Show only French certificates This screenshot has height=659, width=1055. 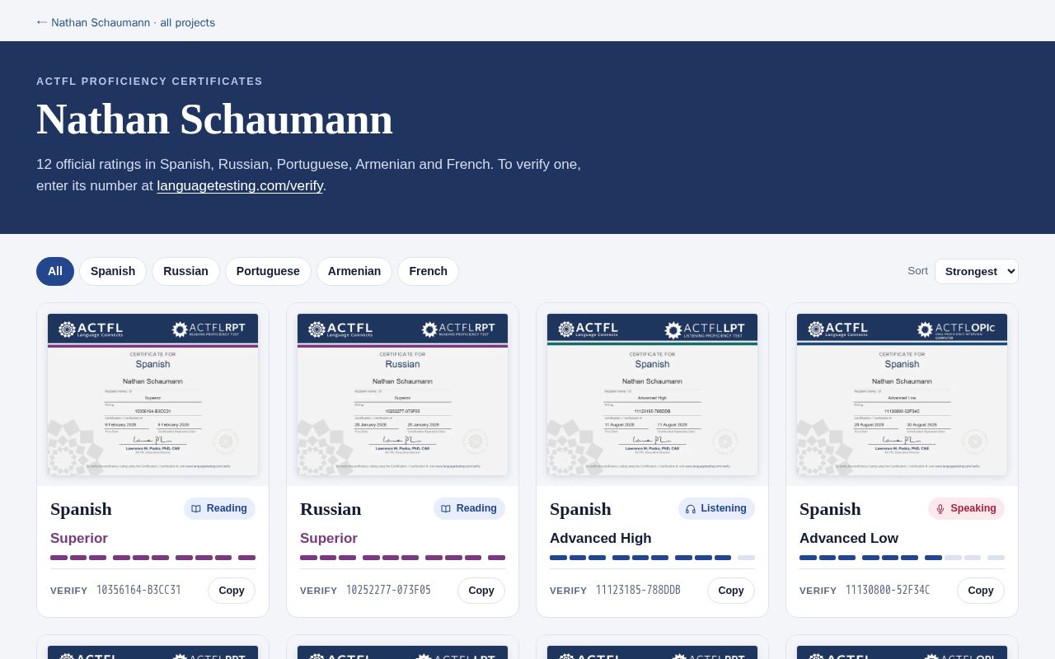click(x=428, y=271)
